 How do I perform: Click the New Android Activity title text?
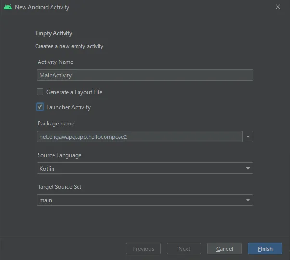42,7
